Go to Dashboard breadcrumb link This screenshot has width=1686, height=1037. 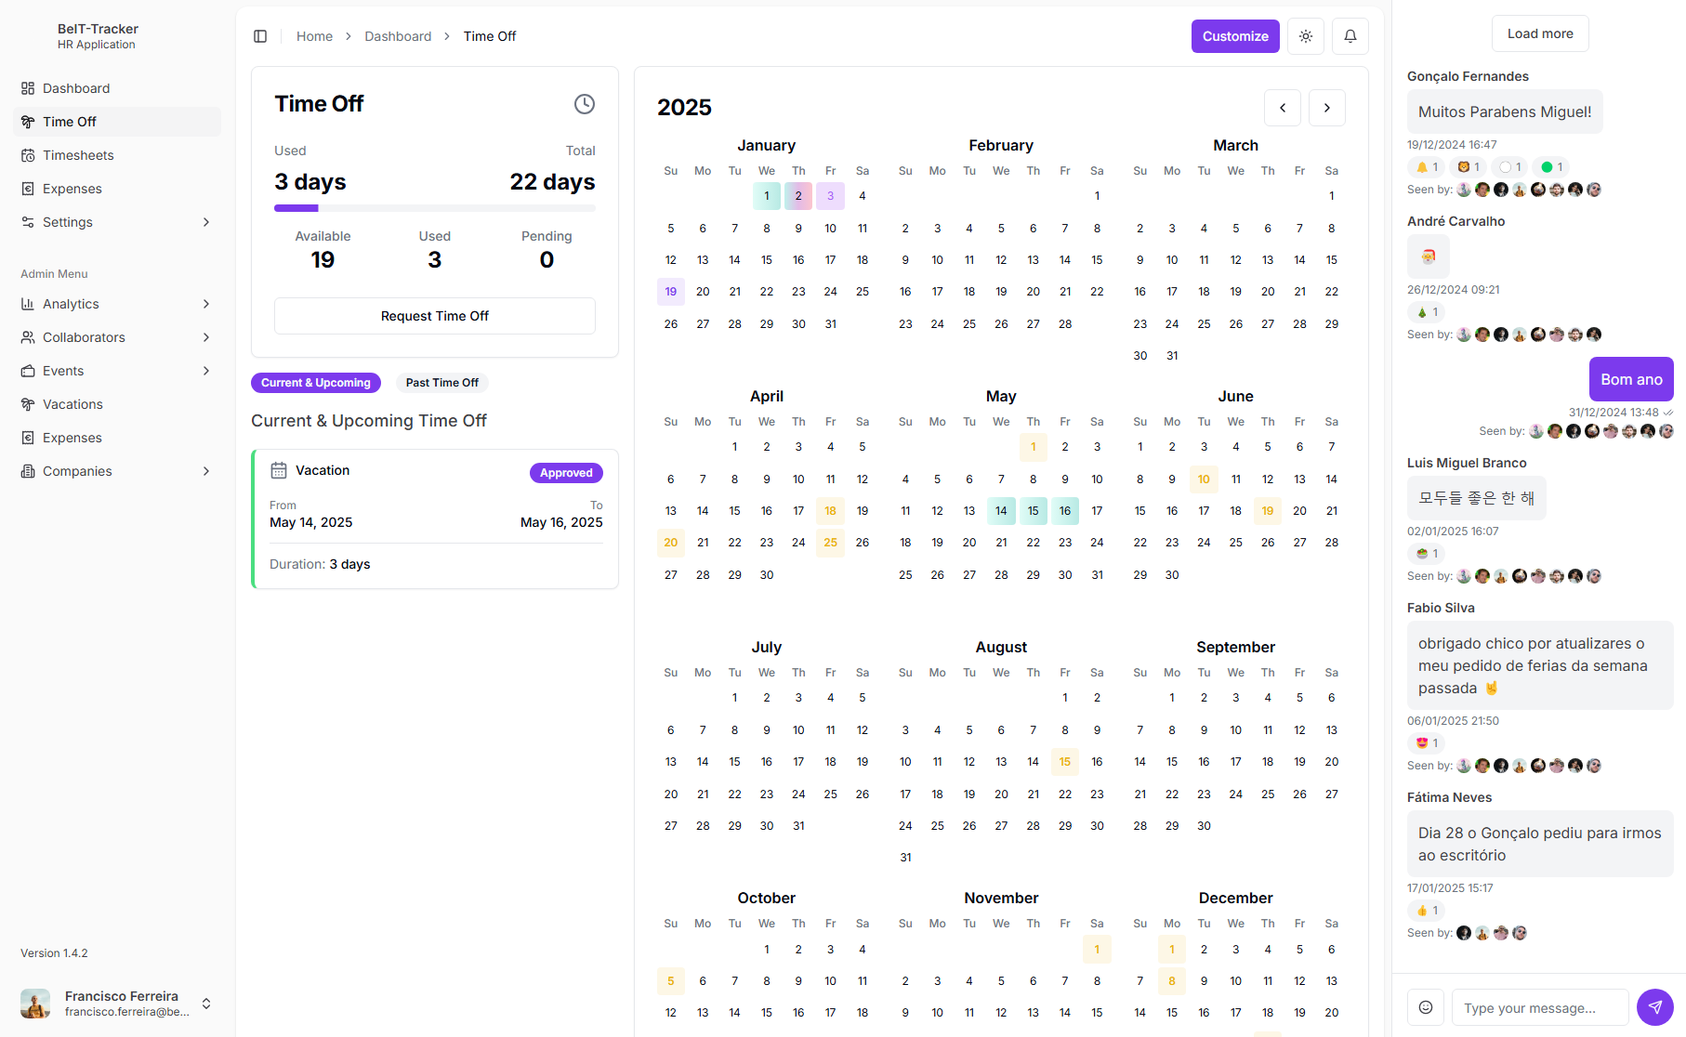(x=398, y=36)
